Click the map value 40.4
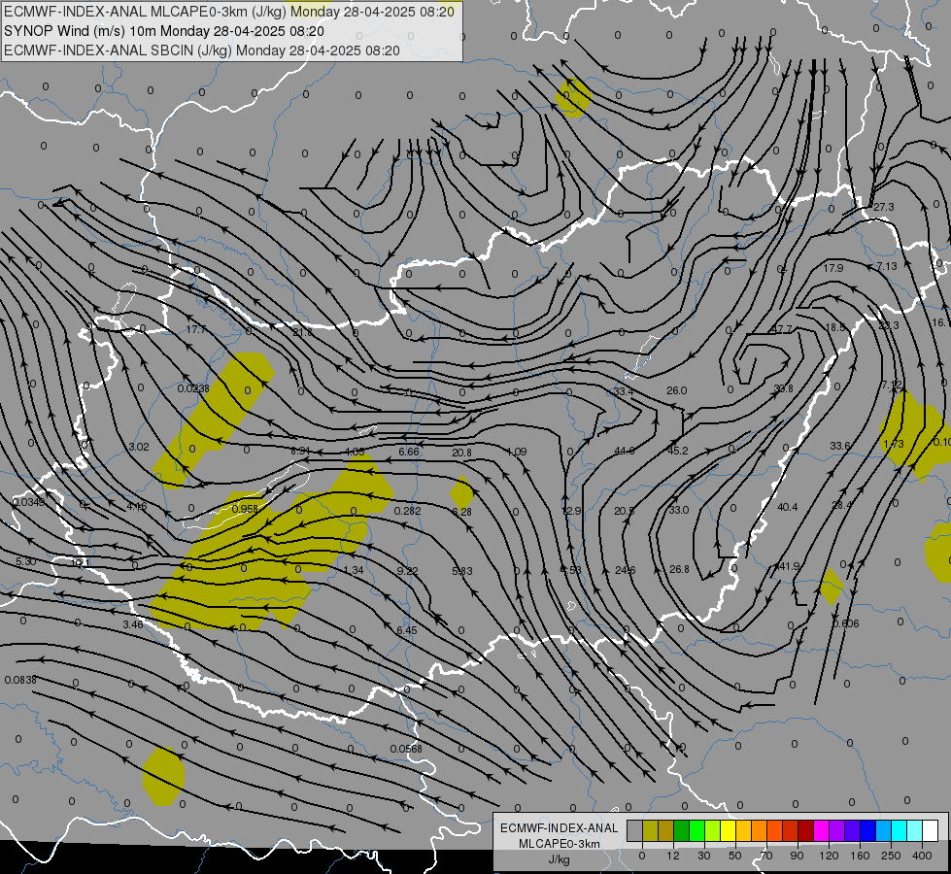 tap(787, 507)
